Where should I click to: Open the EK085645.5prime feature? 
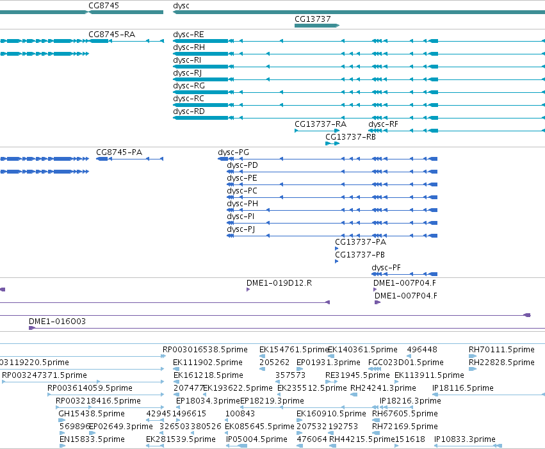tap(259, 427)
